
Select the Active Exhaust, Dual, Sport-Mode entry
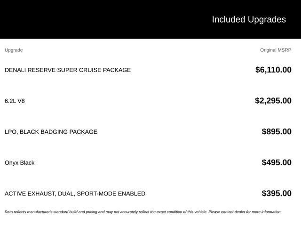(x=75, y=194)
